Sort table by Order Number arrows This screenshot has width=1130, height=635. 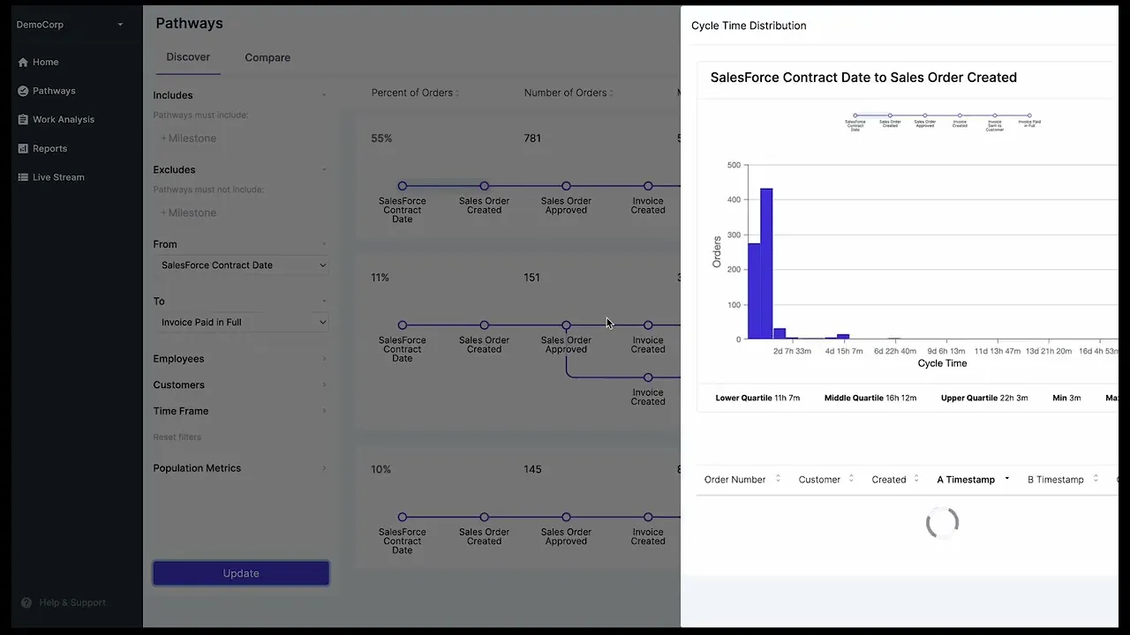click(x=778, y=479)
